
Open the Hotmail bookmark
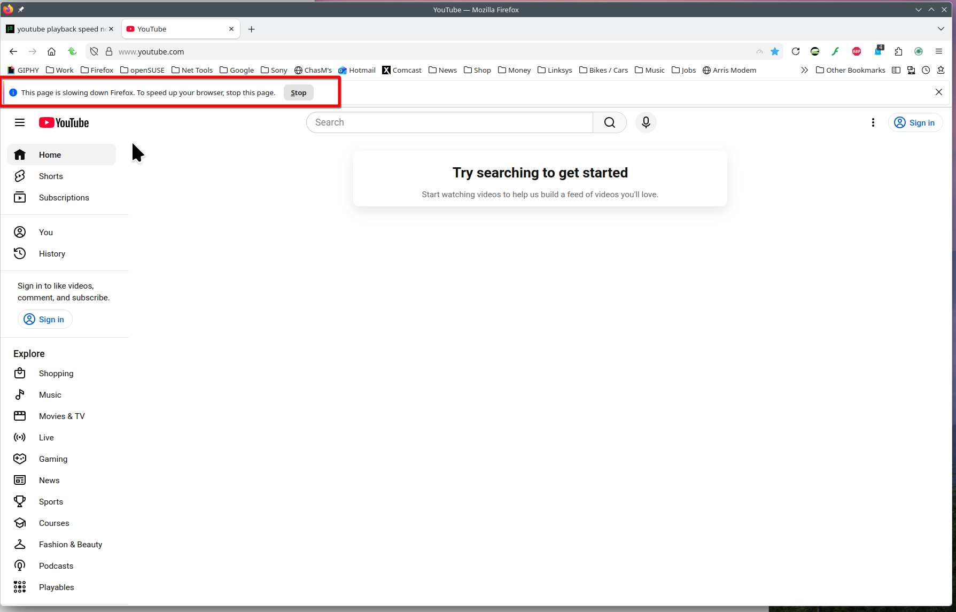tap(357, 70)
